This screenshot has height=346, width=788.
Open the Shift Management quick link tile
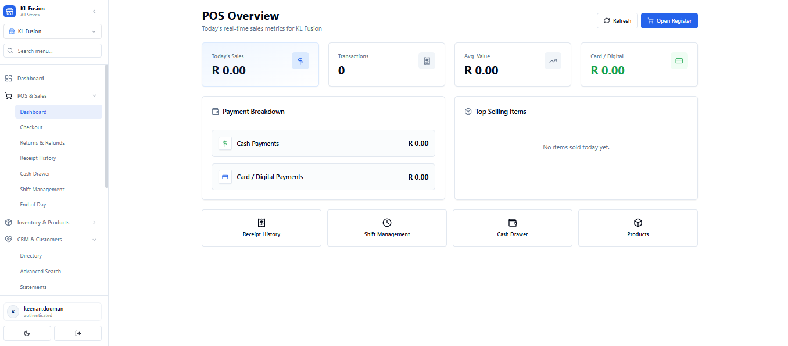[x=386, y=228]
